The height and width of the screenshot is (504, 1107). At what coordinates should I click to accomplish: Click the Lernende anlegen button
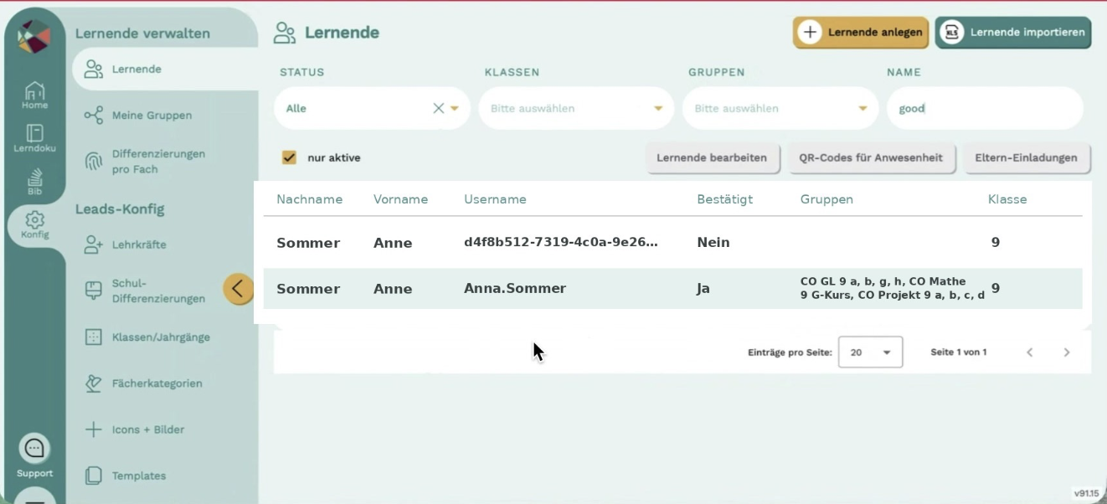(861, 32)
